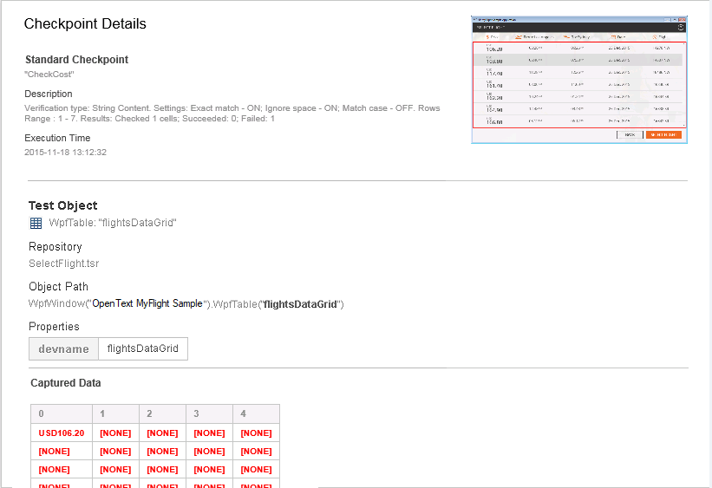Screen dimensions: 712x488
Task: Click bold flightsDataGrid in the object path
Action: (300, 304)
